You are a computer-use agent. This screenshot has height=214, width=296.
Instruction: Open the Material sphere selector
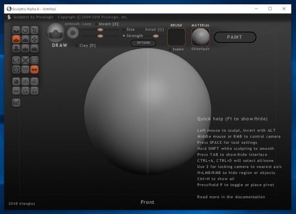tap(200, 37)
